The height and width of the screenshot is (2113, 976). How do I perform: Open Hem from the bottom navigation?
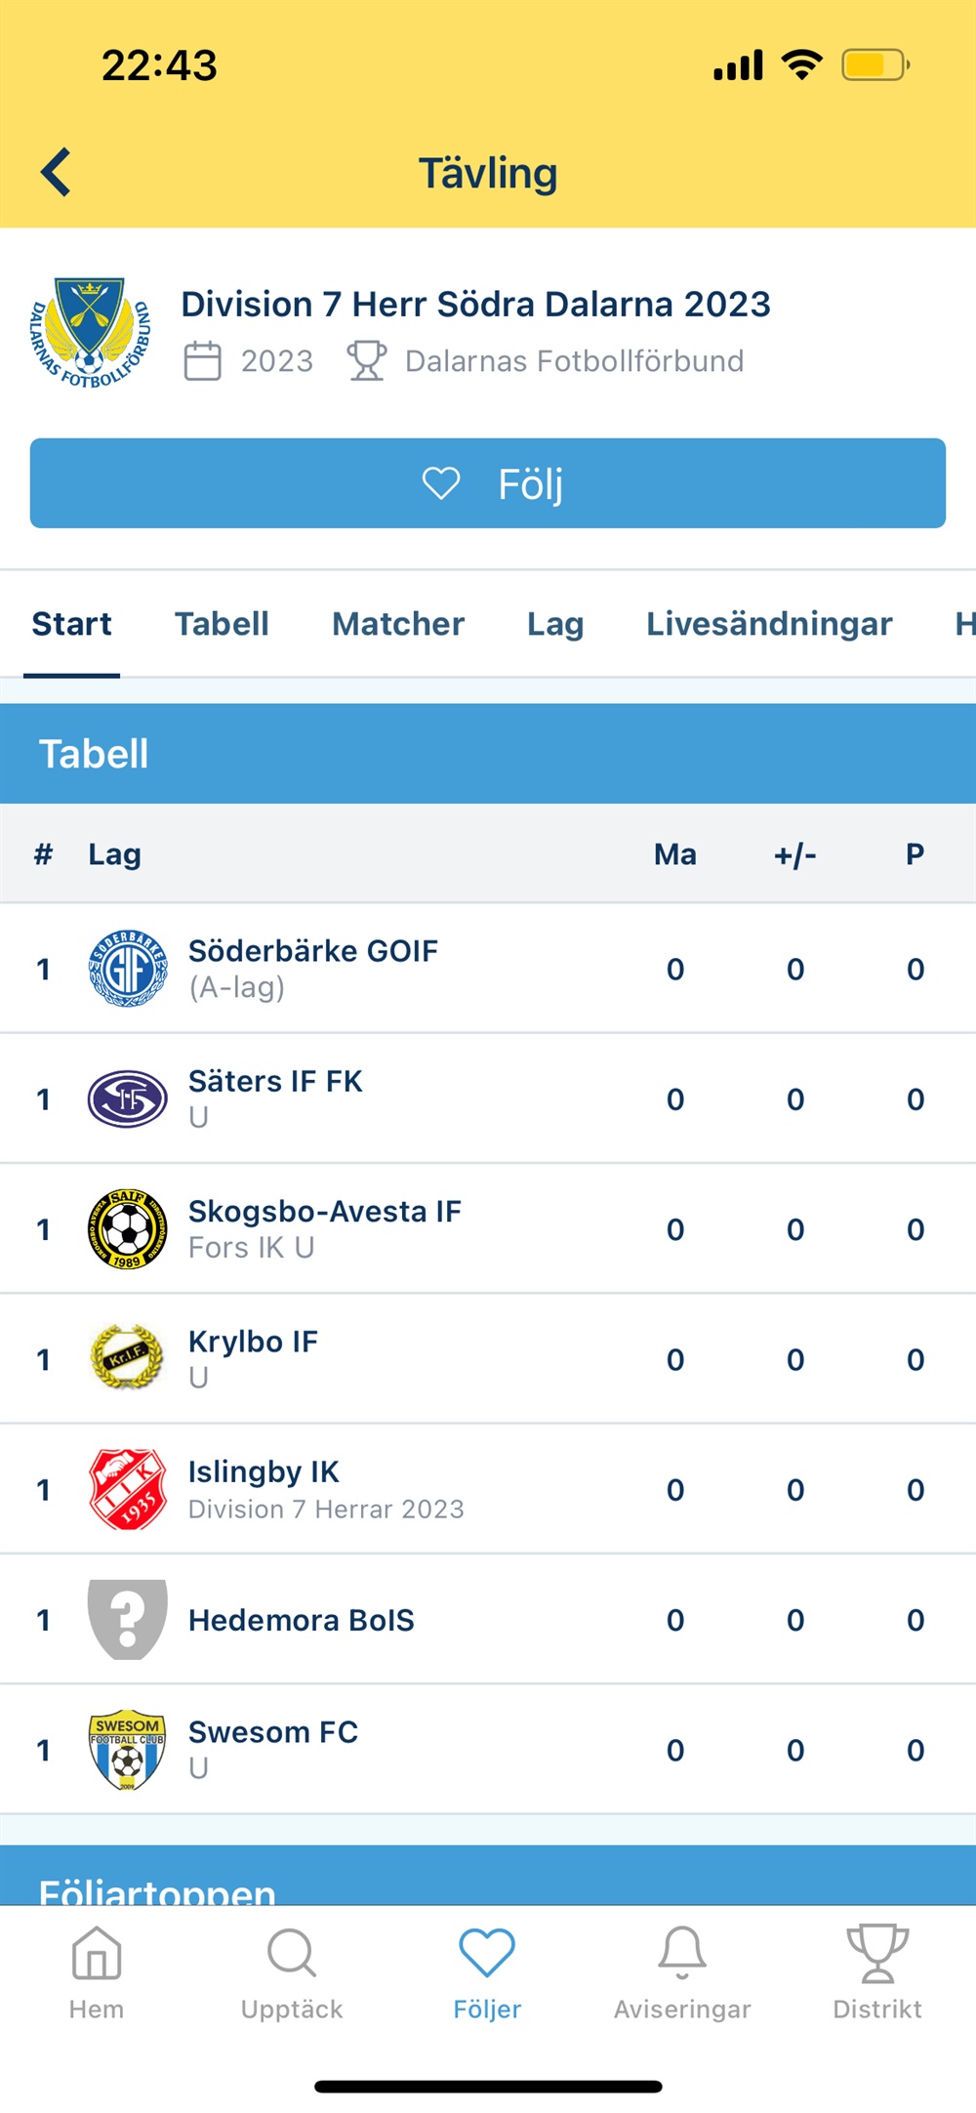(x=97, y=1972)
